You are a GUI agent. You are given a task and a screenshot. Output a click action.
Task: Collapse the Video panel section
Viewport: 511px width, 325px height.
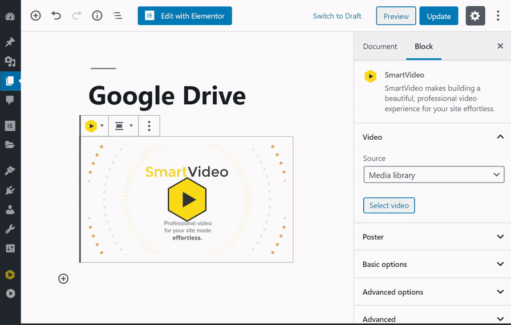(x=432, y=137)
